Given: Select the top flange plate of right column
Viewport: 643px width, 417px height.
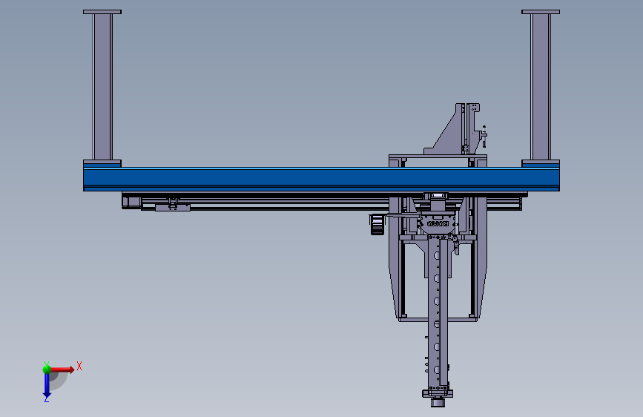Looking at the screenshot, I should click(541, 12).
